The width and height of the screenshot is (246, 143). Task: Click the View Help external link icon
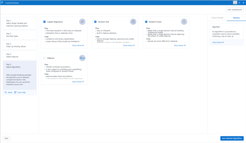(x=15, y=92)
